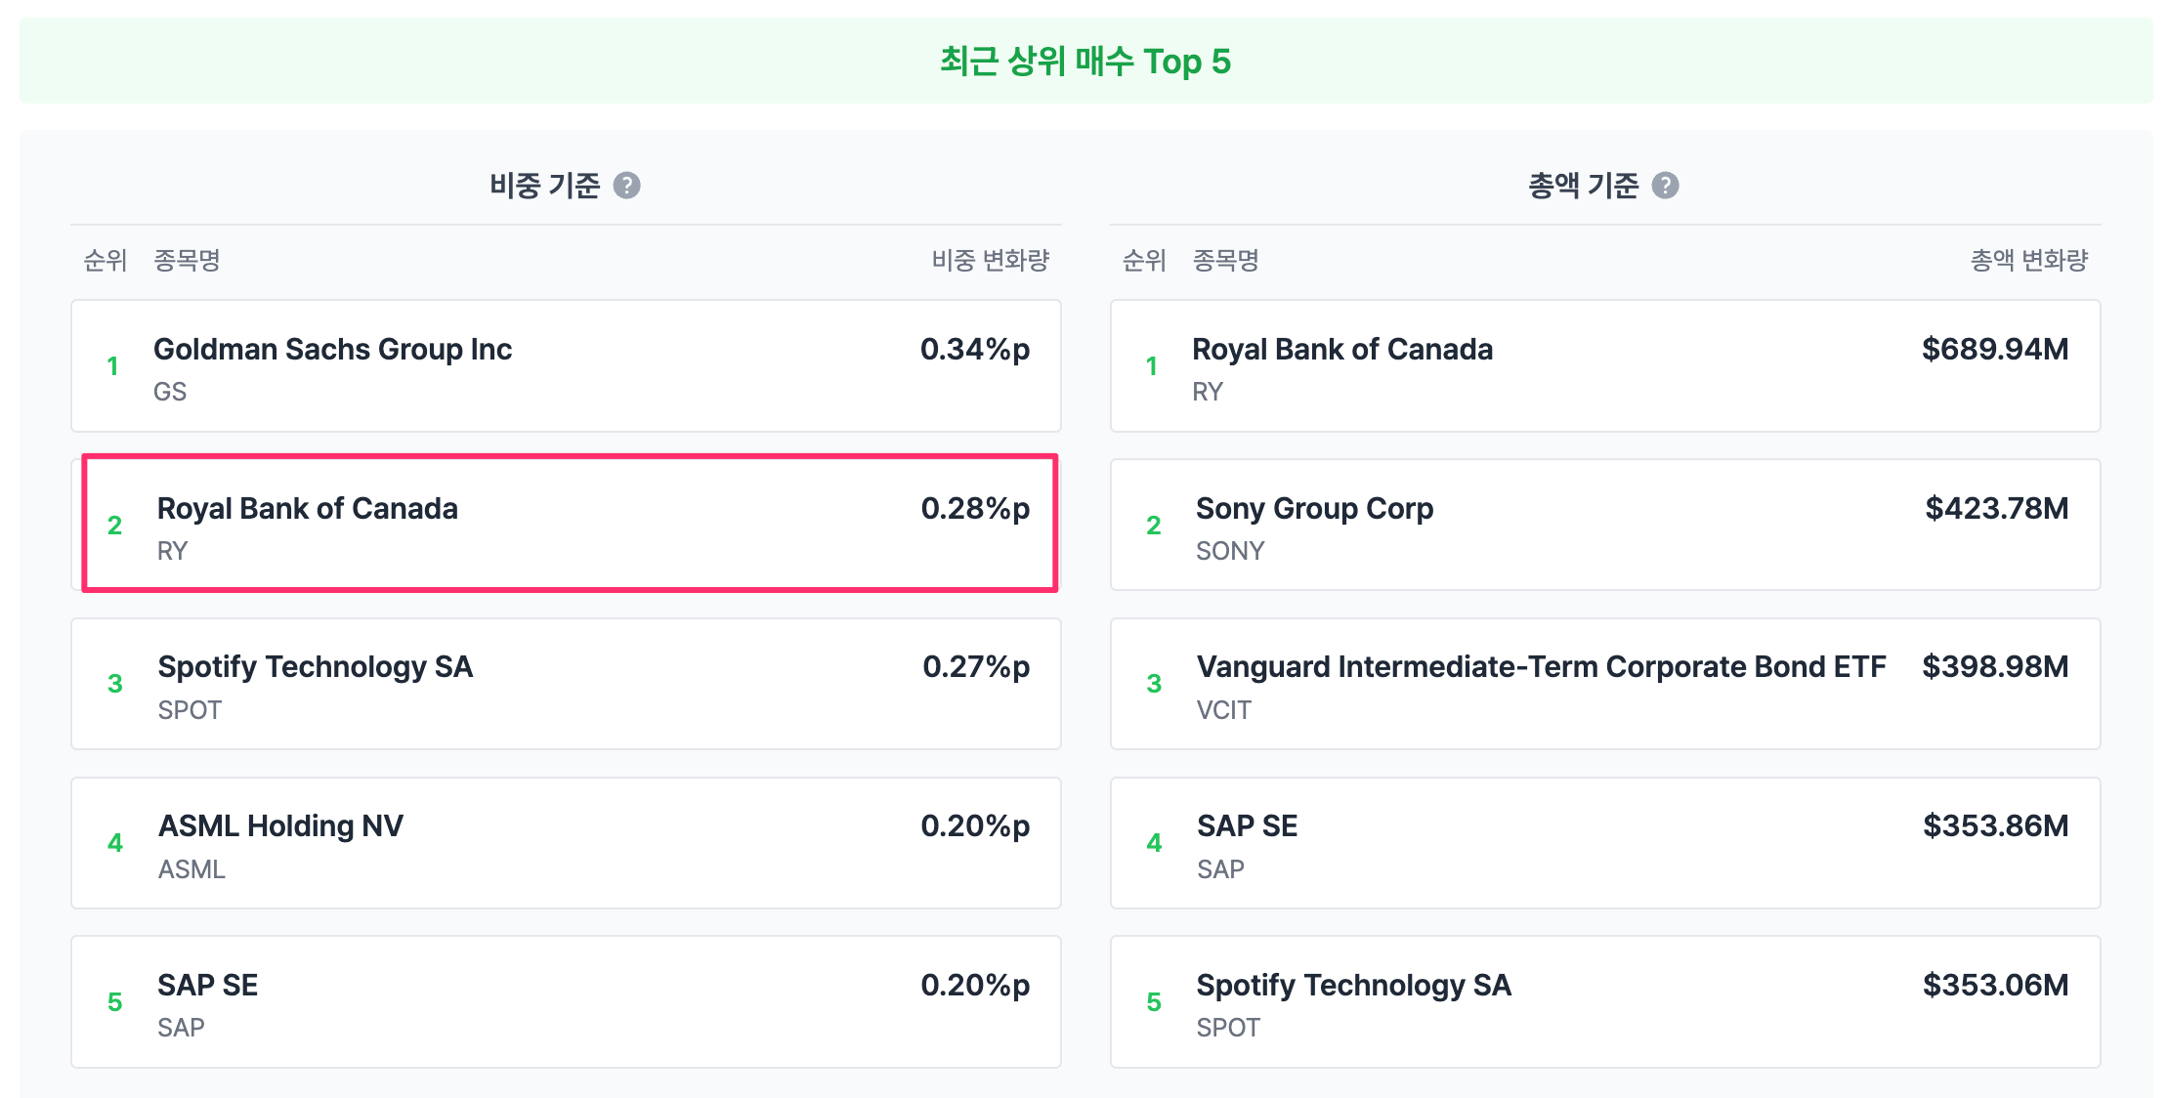
Task: Click Sony Group Corp row
Action: pos(1604,525)
